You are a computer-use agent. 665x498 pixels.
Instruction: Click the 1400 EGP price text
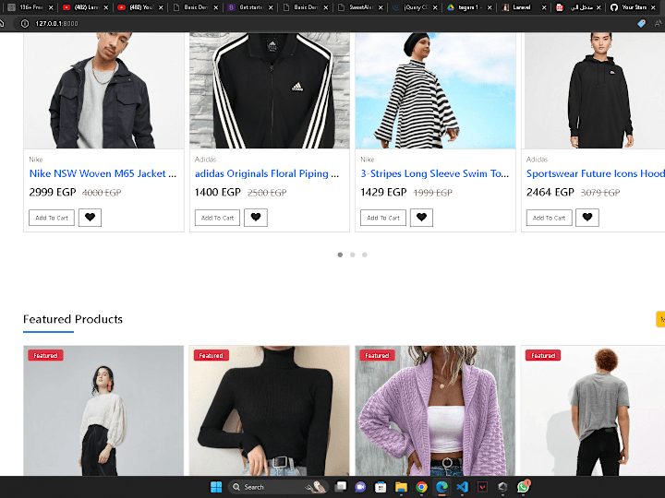point(218,192)
